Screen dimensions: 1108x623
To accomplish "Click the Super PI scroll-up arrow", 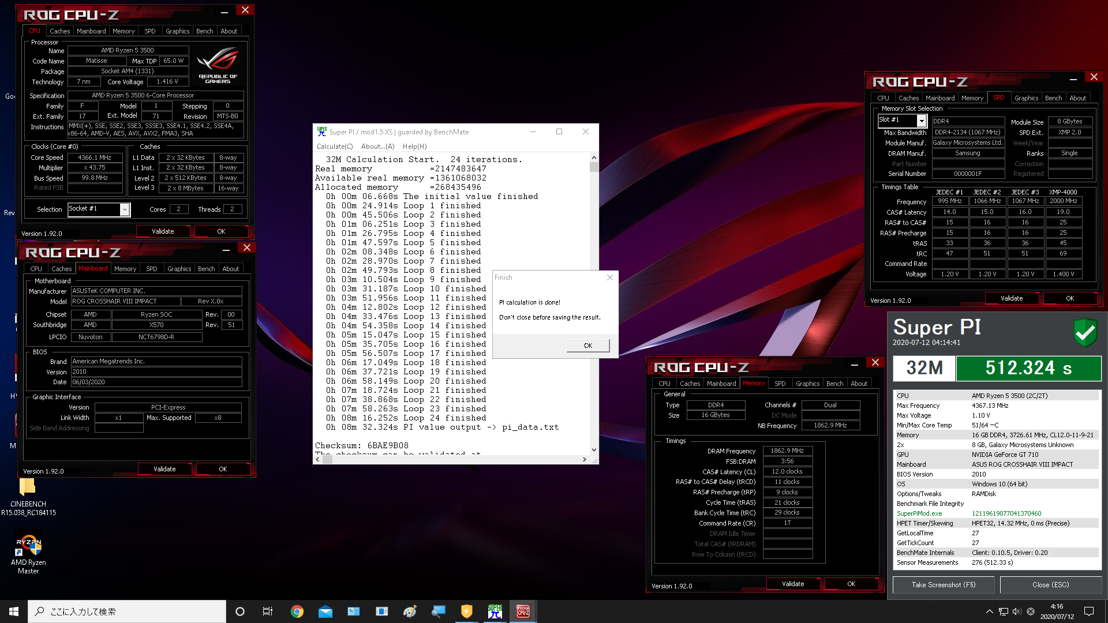I will [594, 157].
